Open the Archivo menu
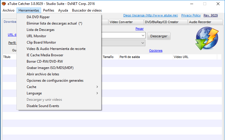Screen dimensions: 225x140 point(8,10)
